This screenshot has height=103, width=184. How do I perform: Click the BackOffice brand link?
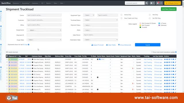pyautogui.click(x=6, y=3)
